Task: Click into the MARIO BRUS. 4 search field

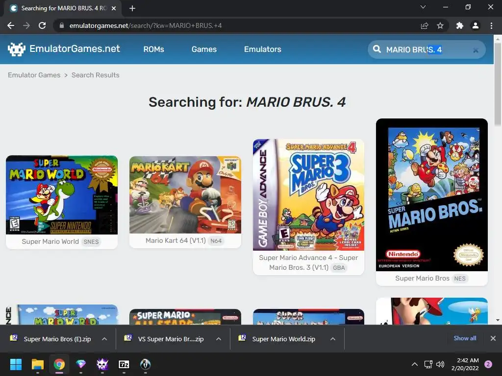Action: click(x=427, y=49)
